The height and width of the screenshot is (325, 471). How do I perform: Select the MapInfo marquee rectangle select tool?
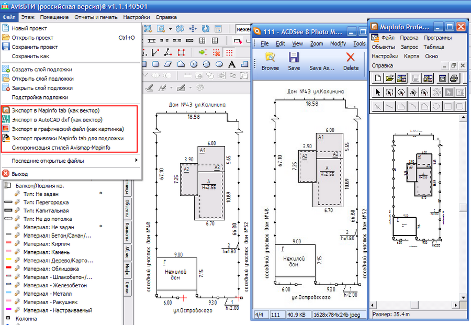tap(389, 92)
